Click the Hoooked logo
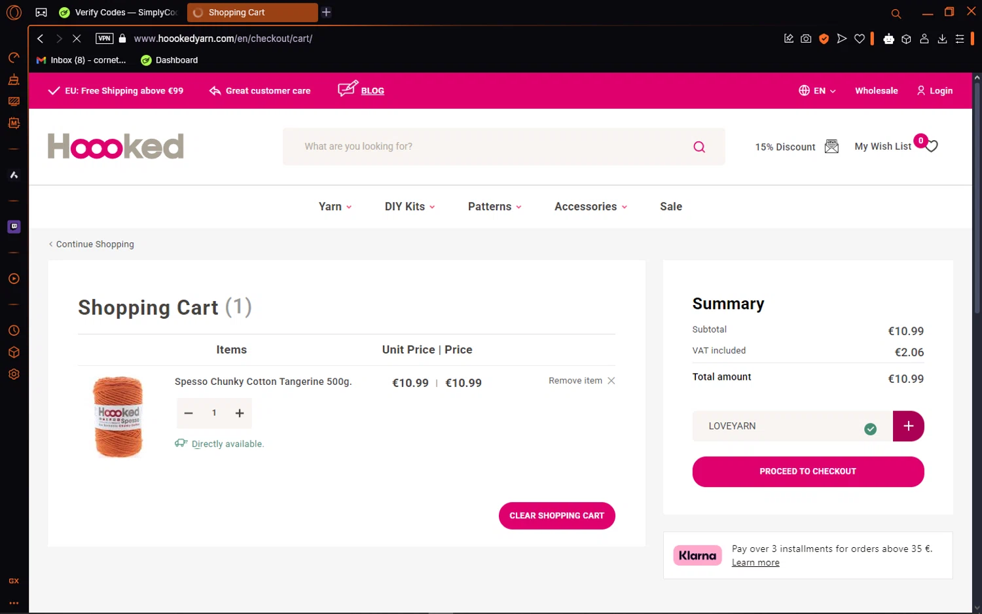The width and height of the screenshot is (982, 614). [x=116, y=147]
